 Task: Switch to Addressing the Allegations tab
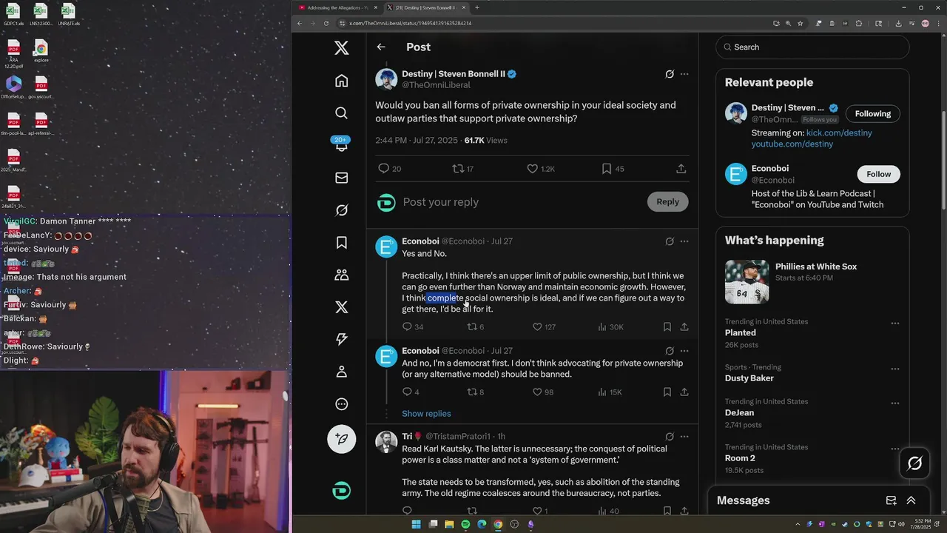pos(337,7)
